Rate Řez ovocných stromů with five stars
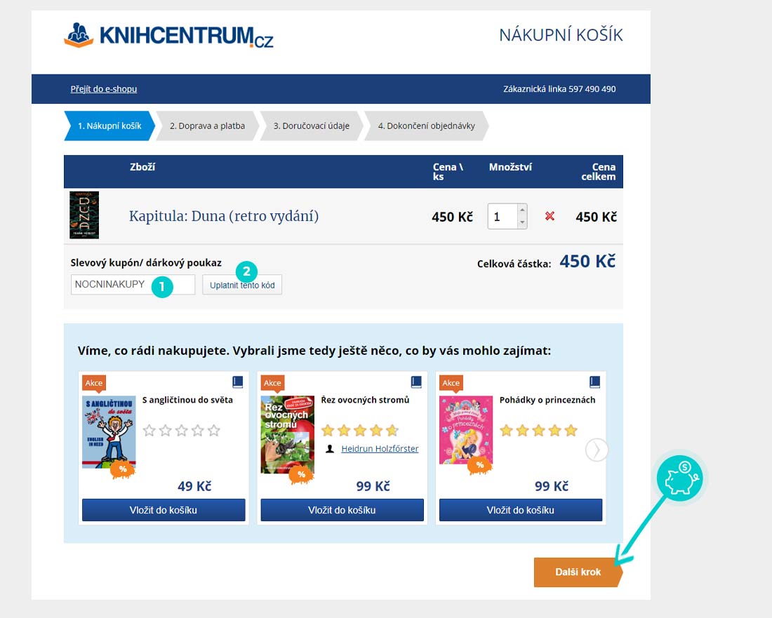 tap(392, 431)
